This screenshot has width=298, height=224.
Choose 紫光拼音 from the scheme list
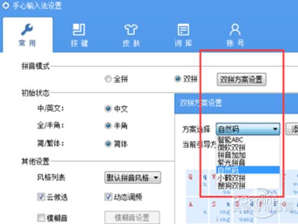(248, 162)
